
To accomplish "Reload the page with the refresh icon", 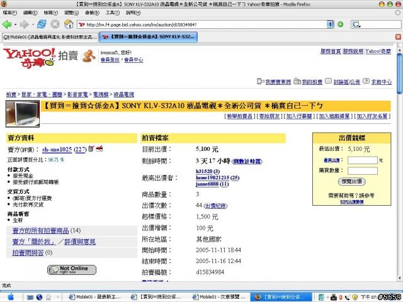I will coord(42,25).
